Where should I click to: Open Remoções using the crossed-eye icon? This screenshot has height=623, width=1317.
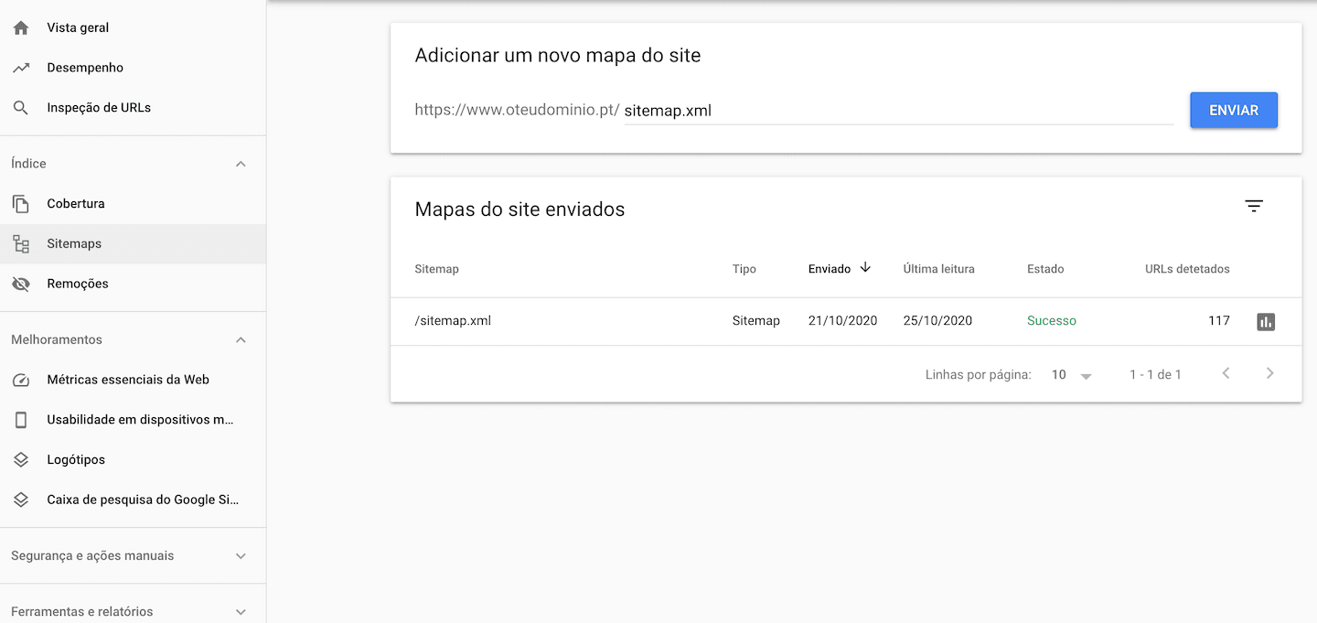point(20,284)
